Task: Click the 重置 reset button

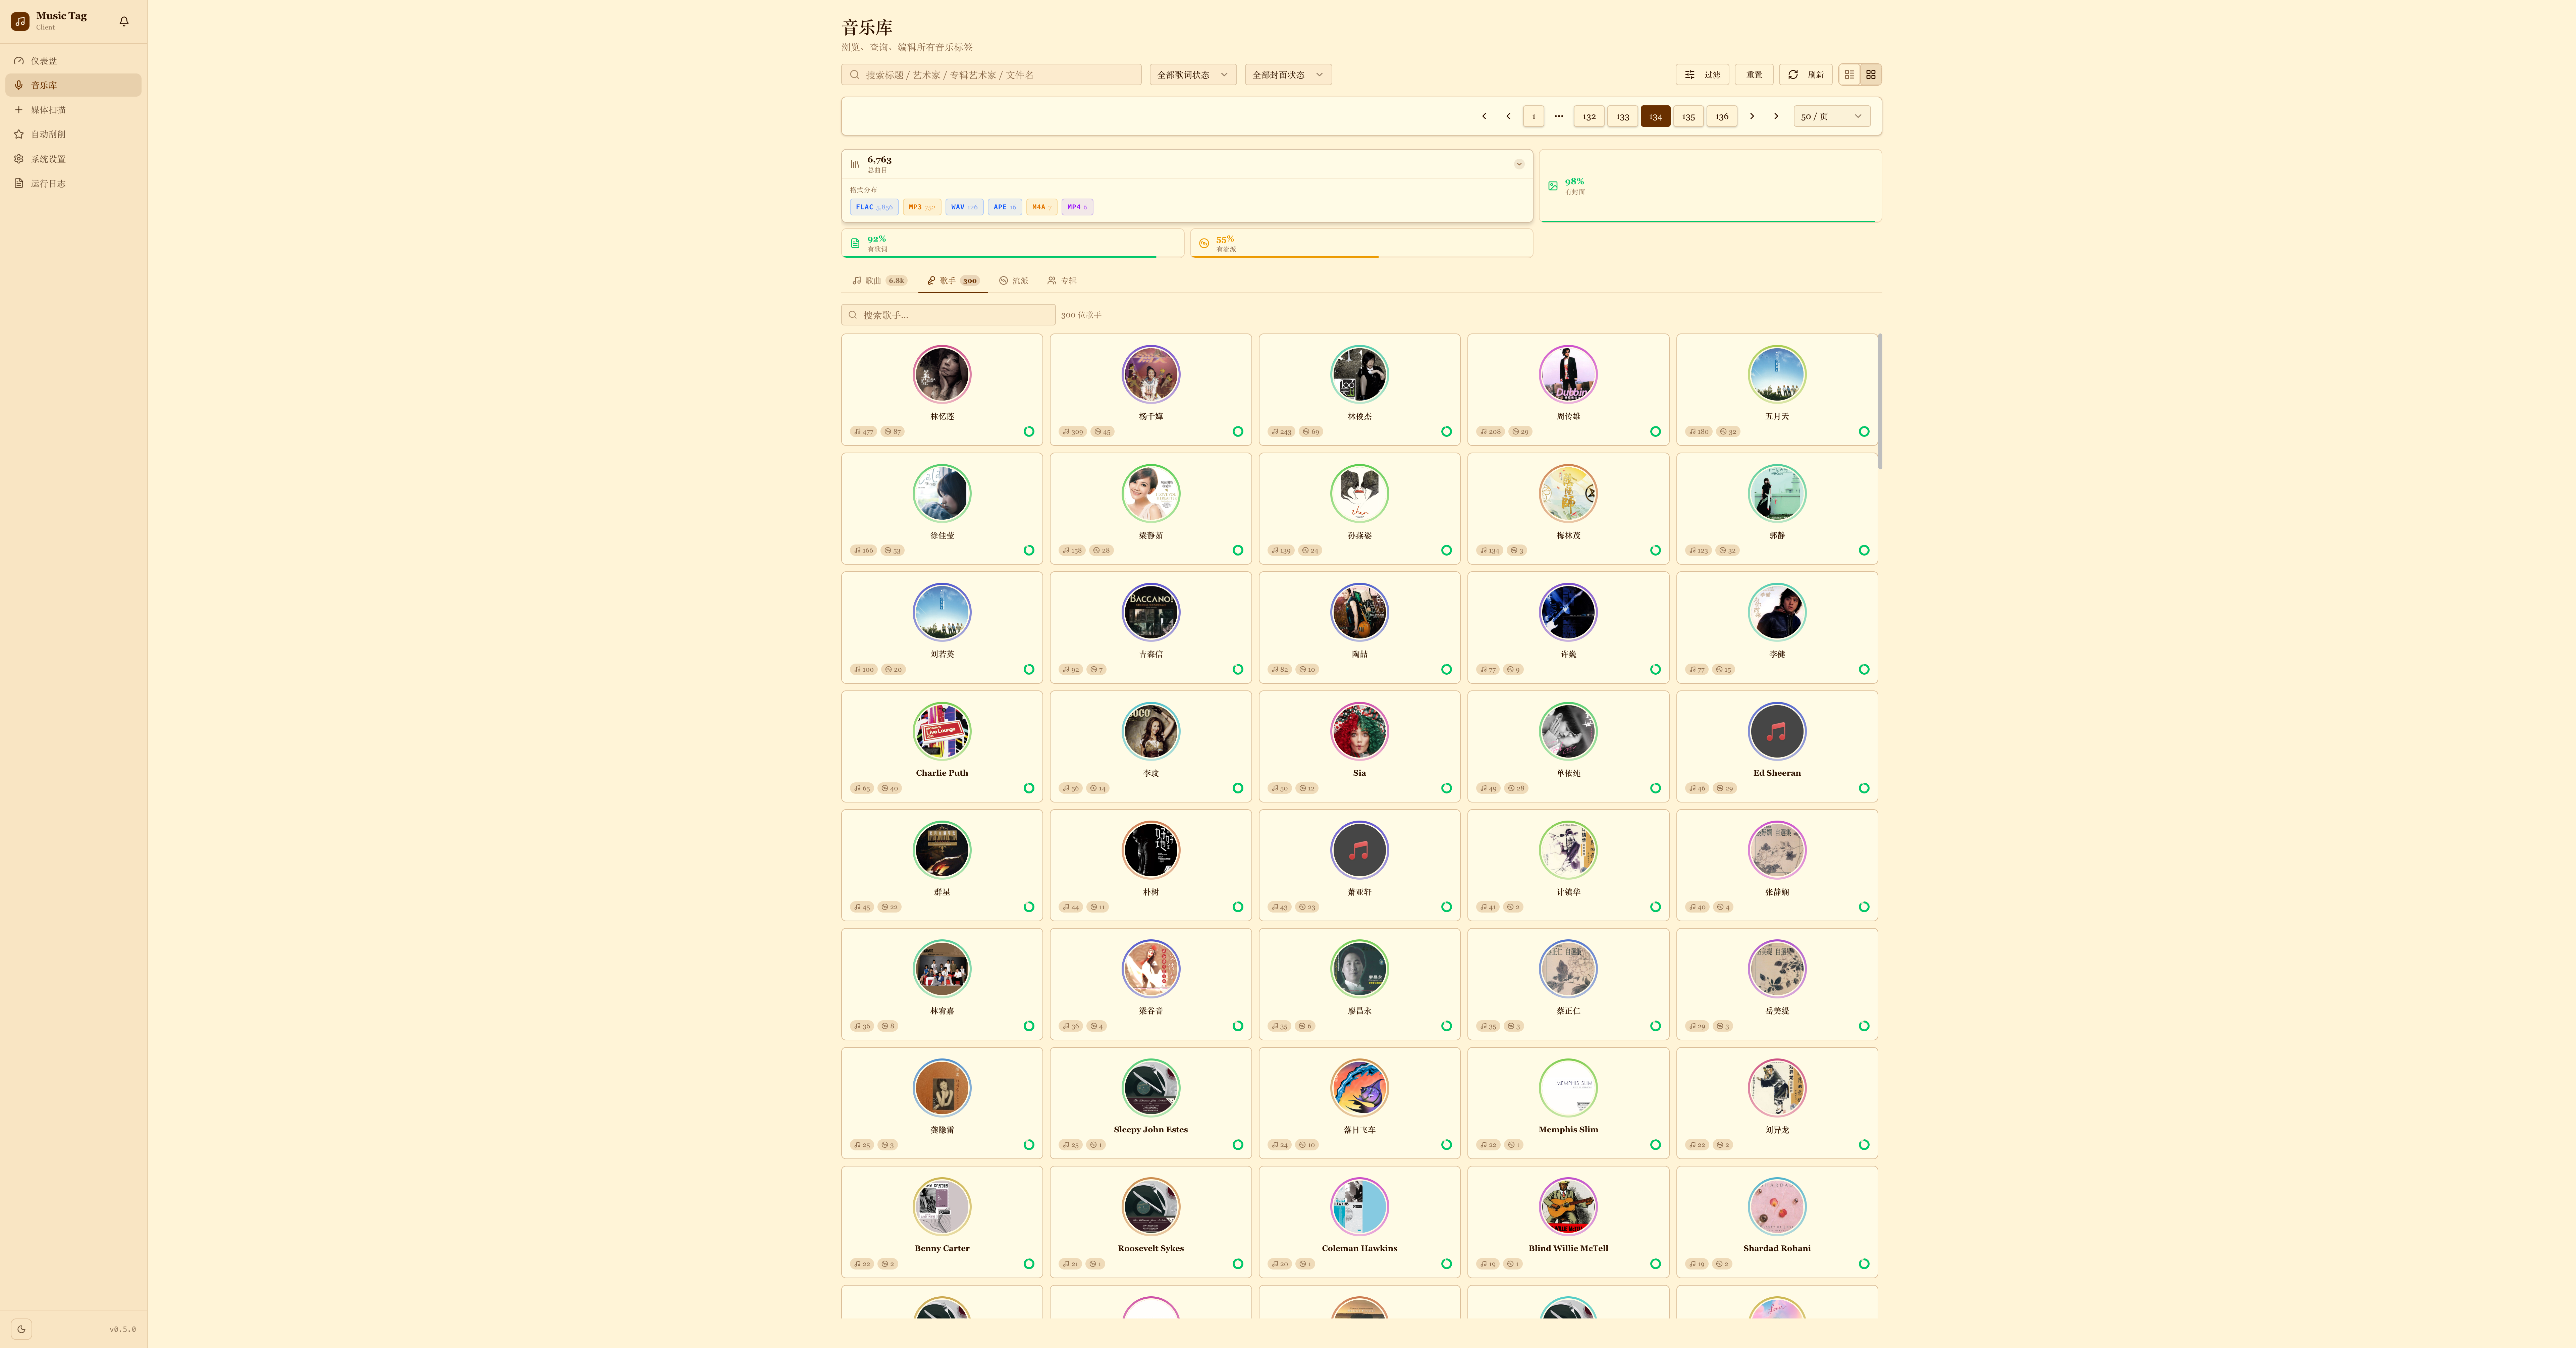Action: tap(1754, 75)
